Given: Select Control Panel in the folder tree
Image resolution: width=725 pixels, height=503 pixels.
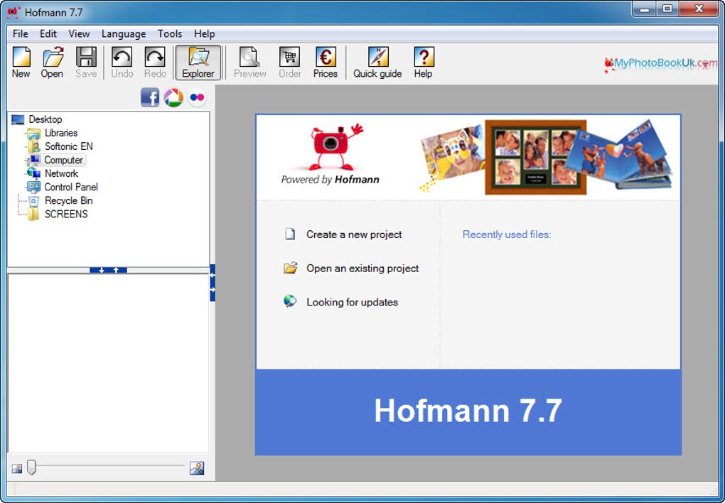Looking at the screenshot, I should 71,187.
